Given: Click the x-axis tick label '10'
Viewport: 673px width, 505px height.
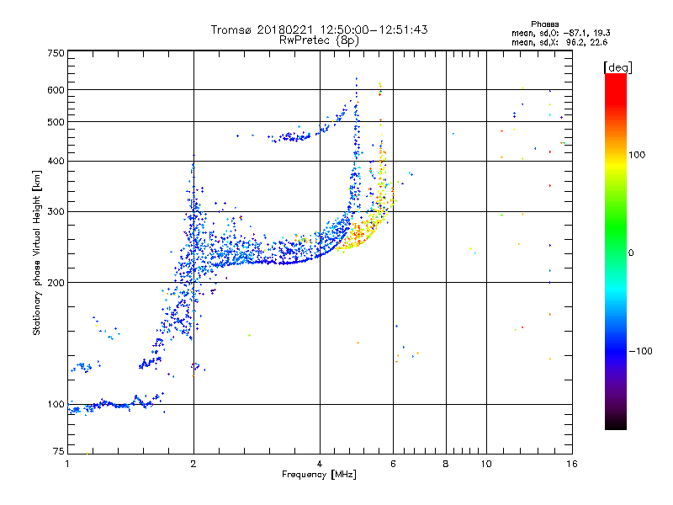Looking at the screenshot, I should [x=486, y=464].
